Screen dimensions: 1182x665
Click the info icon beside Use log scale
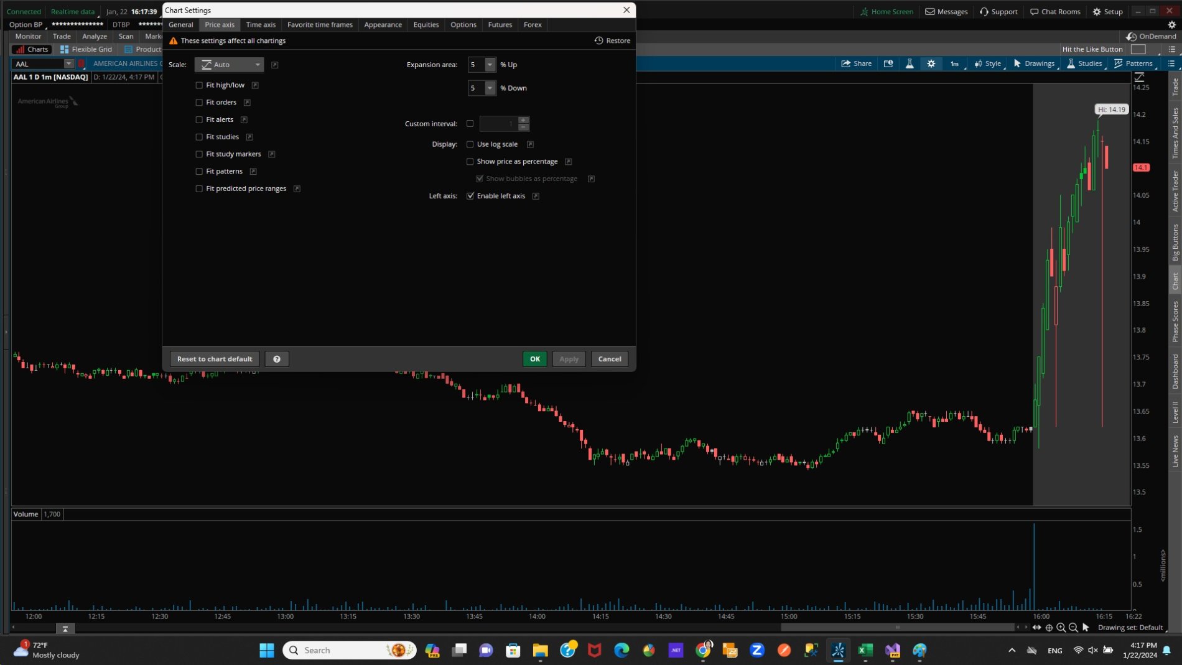530,144
